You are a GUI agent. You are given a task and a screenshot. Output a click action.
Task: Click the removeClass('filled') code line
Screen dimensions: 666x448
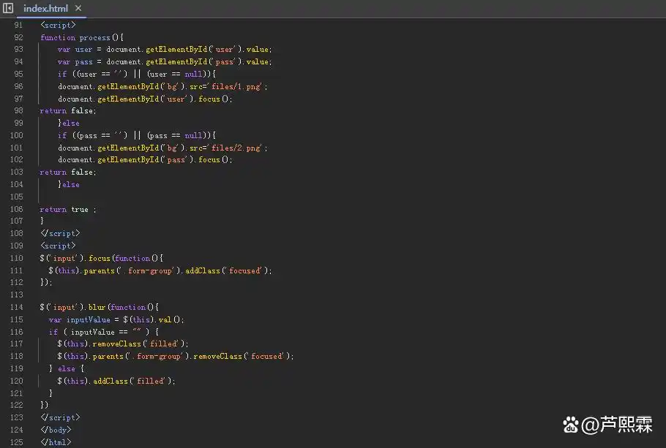click(x=122, y=343)
